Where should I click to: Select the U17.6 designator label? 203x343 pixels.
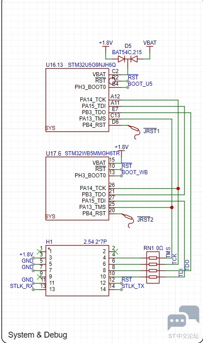pos(54,153)
